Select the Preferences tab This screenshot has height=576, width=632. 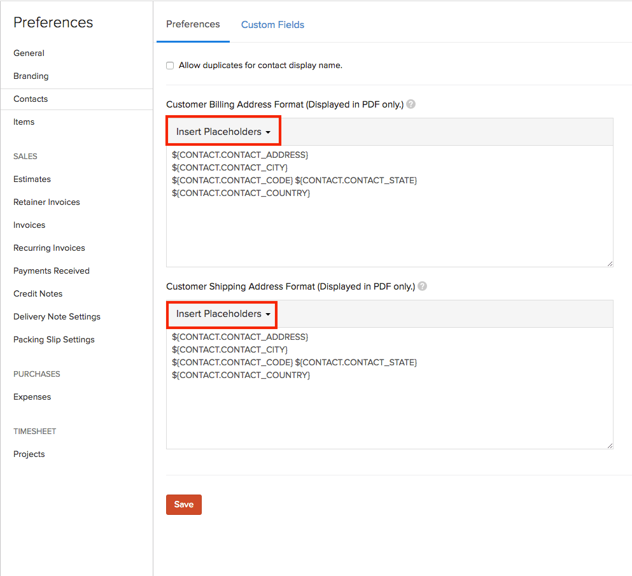(193, 24)
